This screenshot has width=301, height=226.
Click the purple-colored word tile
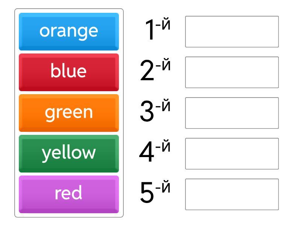(x=68, y=194)
